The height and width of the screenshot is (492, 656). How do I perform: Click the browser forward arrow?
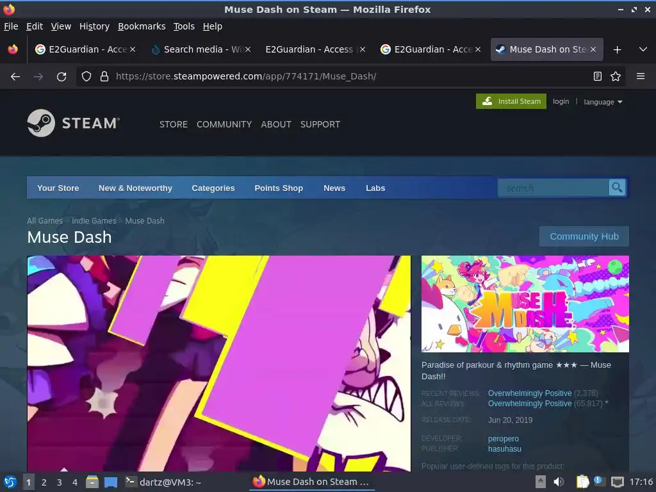38,77
